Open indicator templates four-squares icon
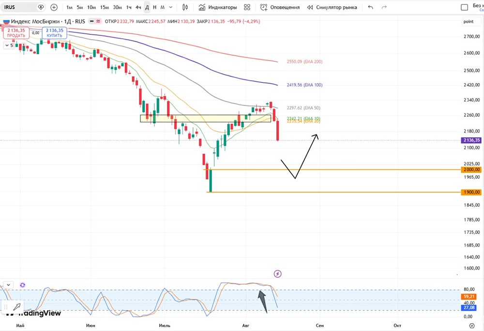This screenshot has height=331, width=484. (x=247, y=7)
